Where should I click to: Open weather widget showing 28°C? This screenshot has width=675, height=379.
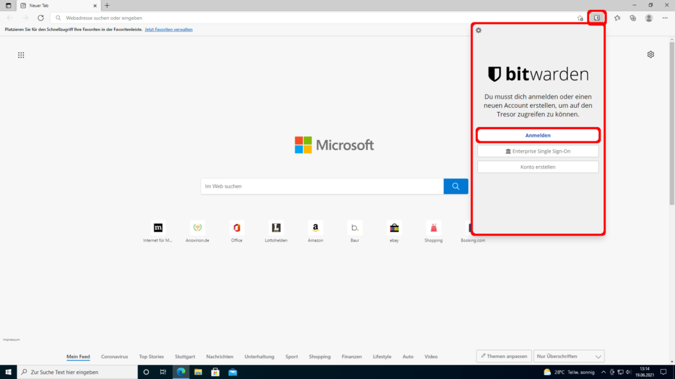(x=569, y=372)
